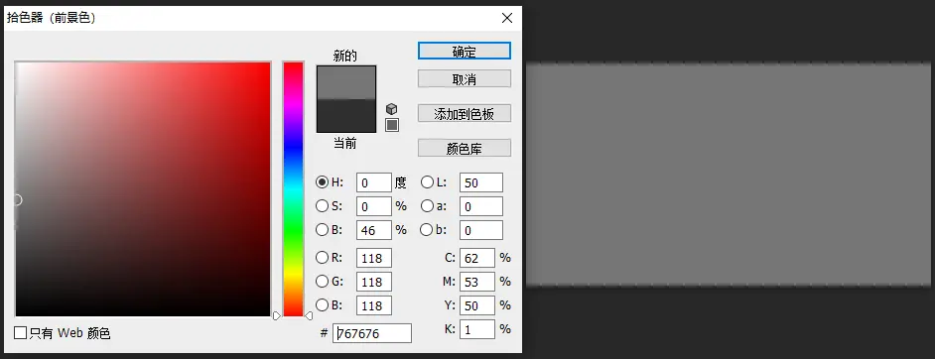
Task: Click the vertical hue spectrum slider
Action: 293,188
